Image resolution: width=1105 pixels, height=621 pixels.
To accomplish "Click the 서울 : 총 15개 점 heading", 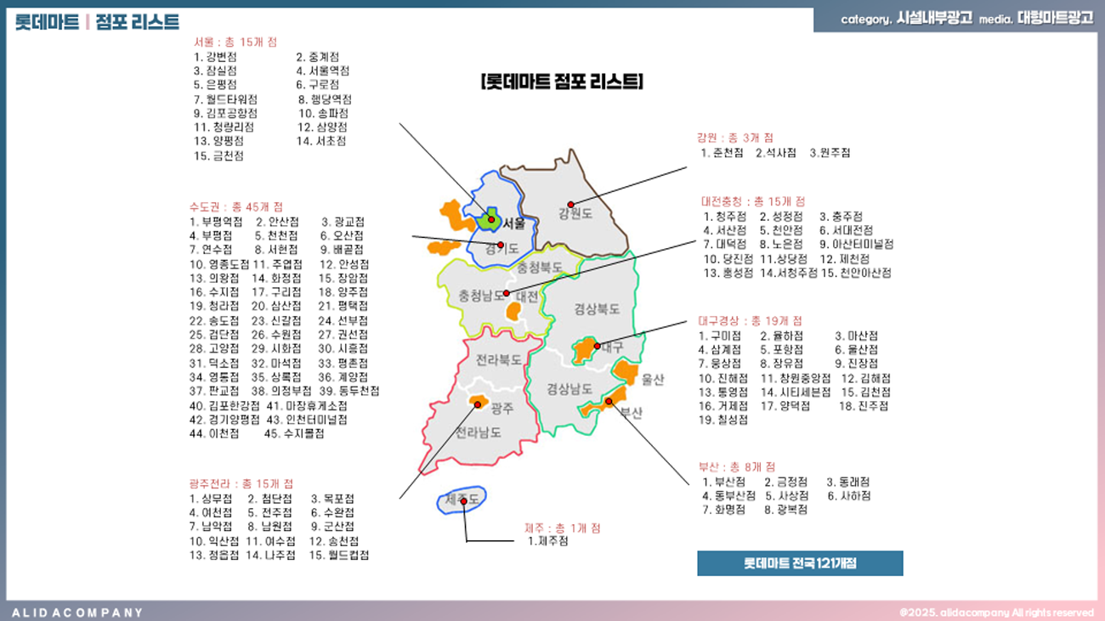I will coord(235,42).
